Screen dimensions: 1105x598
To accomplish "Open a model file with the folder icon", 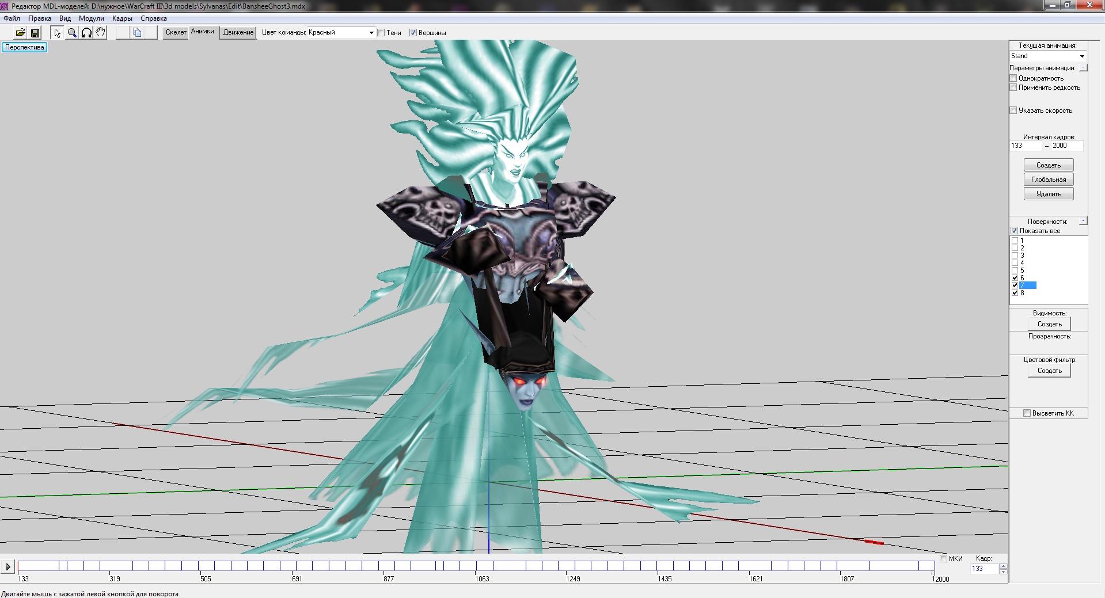I will click(20, 33).
